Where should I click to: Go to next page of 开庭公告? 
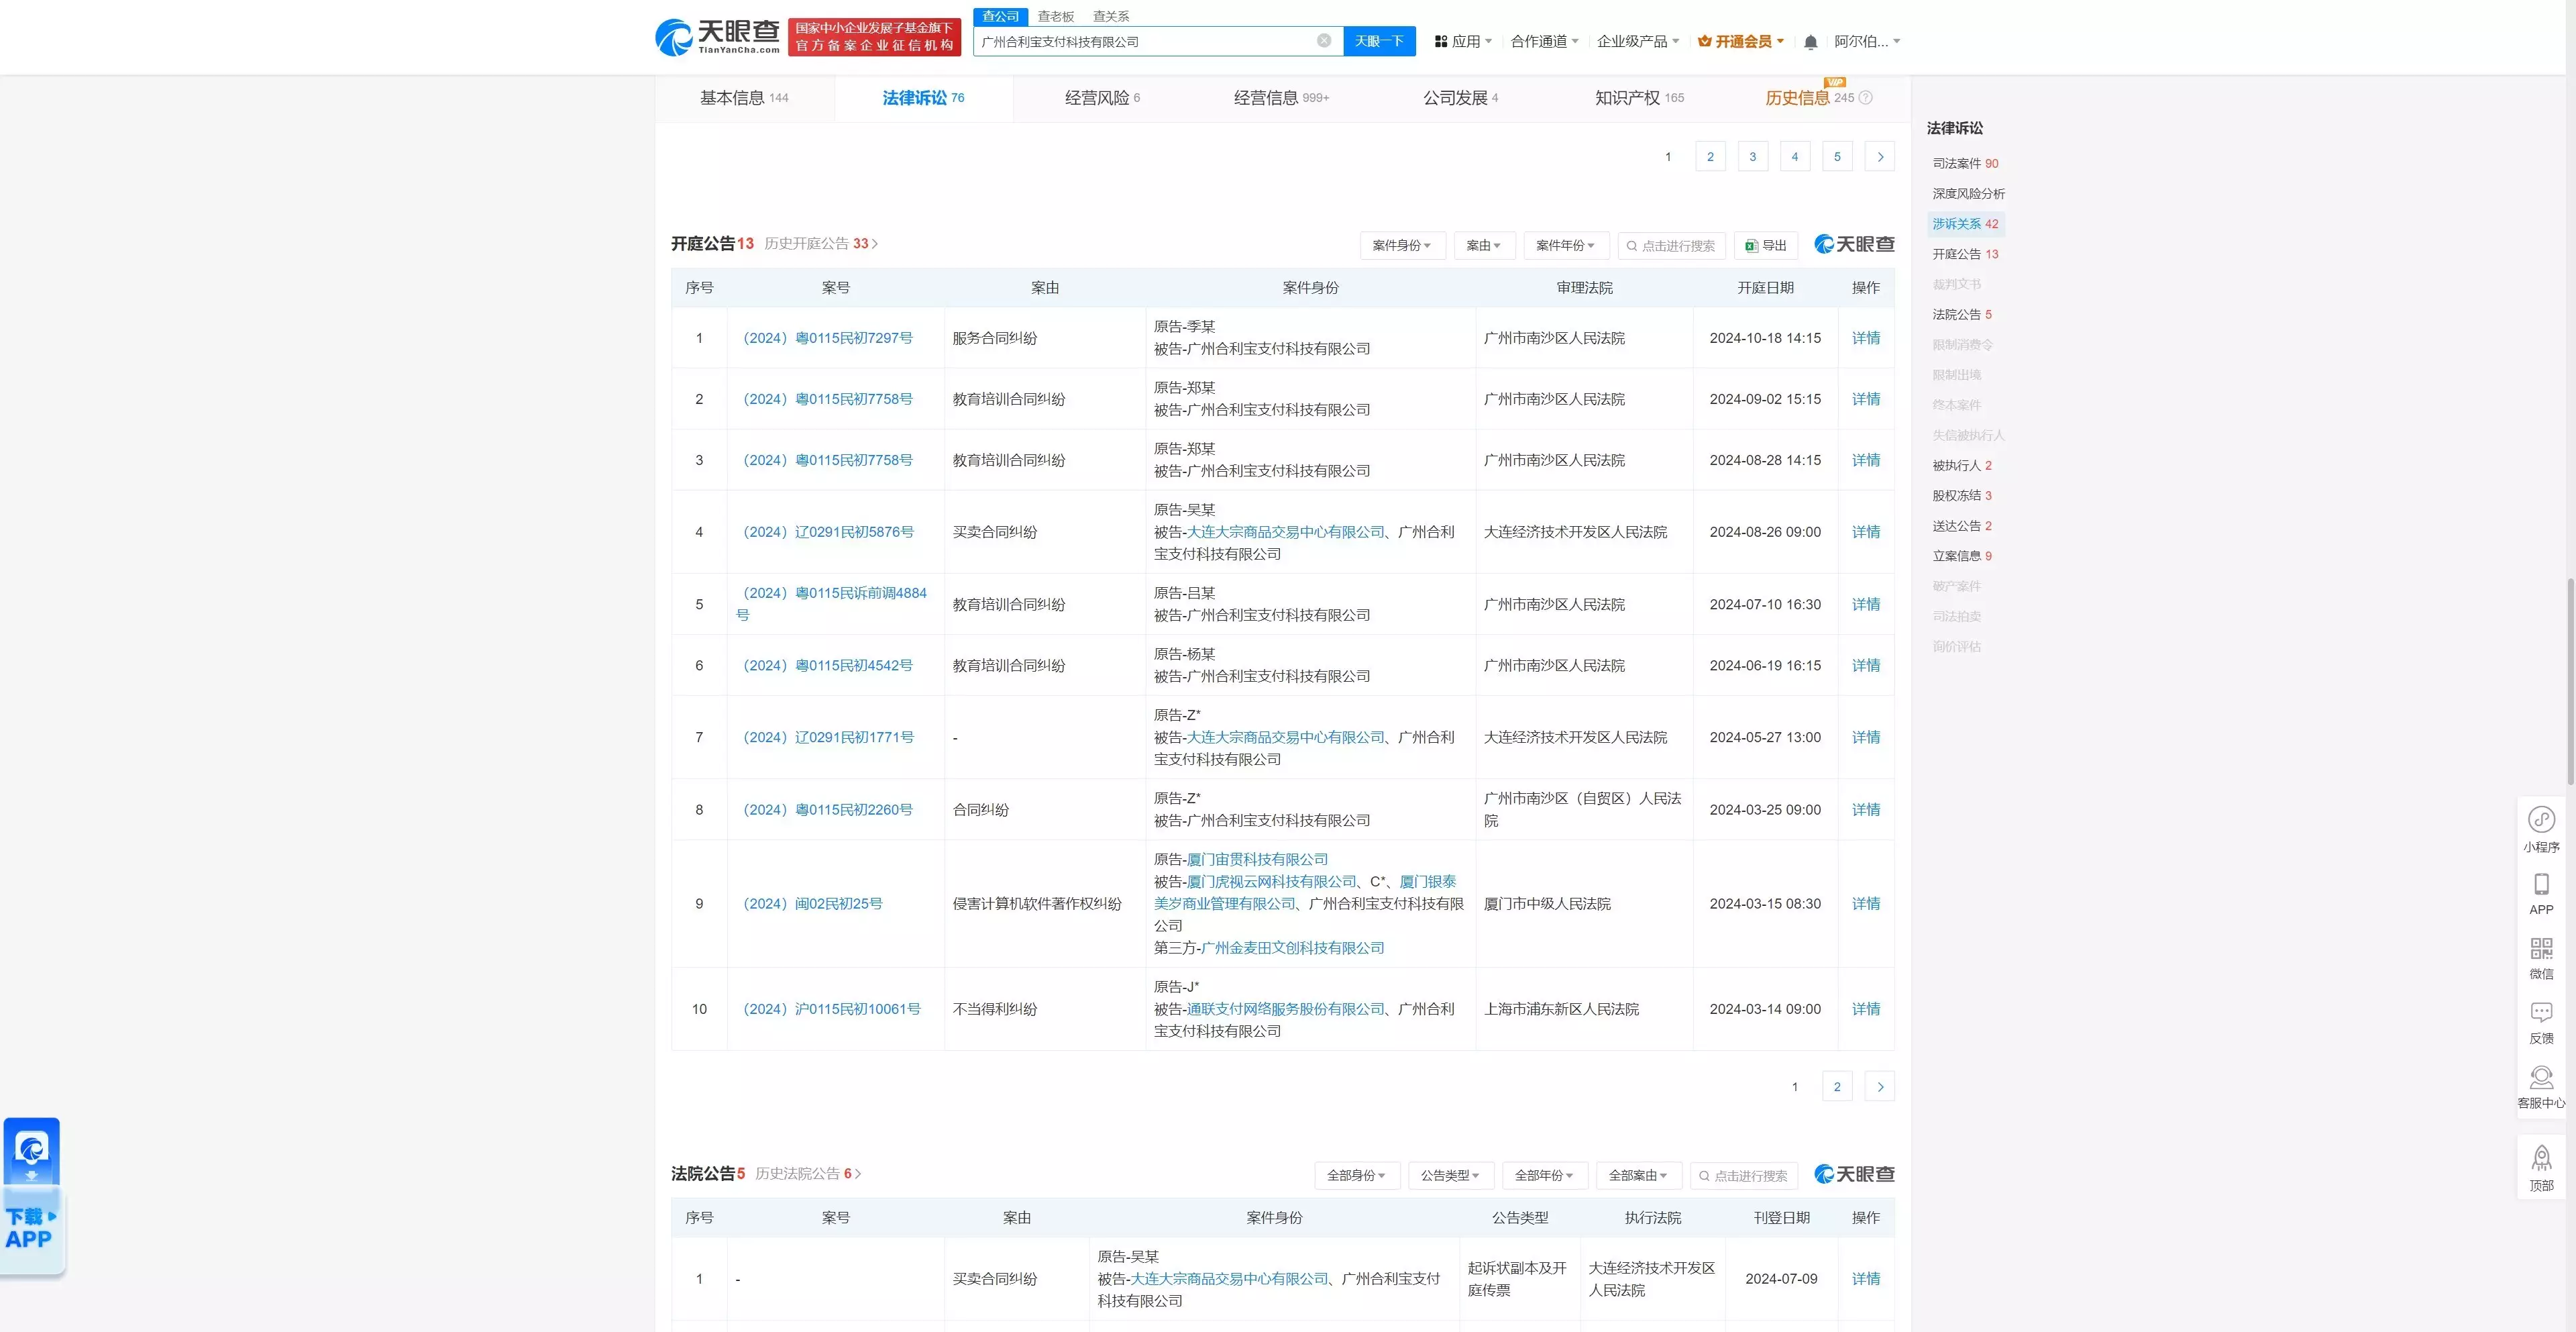(x=1880, y=1087)
